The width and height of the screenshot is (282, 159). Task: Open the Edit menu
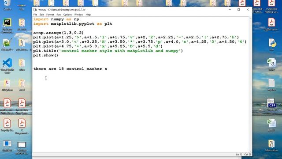[41, 15]
